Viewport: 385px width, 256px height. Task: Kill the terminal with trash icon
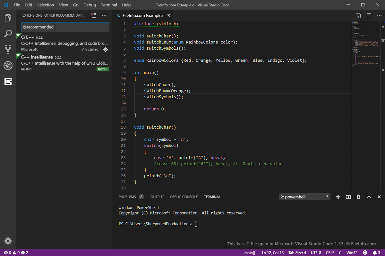click(359, 197)
